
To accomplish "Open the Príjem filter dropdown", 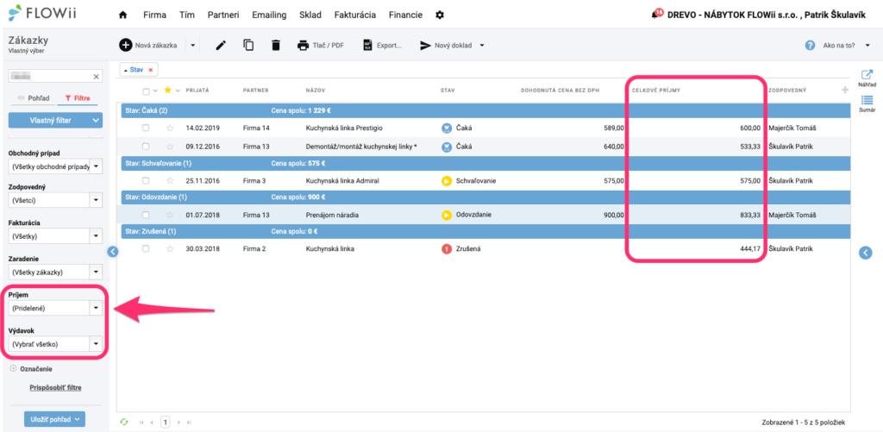I will 97,308.
